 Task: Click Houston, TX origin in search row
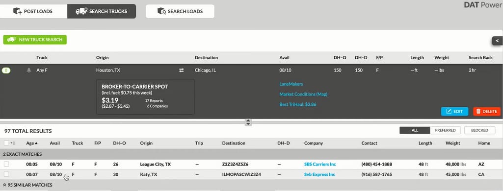(108, 70)
